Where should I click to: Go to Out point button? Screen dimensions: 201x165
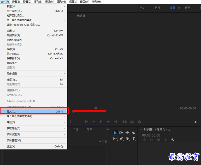[x=115, y=122]
